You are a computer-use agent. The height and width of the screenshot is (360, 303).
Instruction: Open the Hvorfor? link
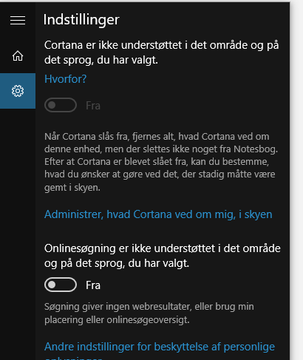(x=66, y=79)
